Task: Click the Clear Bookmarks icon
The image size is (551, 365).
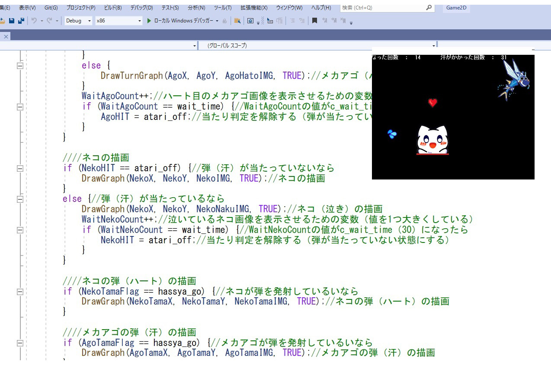Action: coord(343,21)
